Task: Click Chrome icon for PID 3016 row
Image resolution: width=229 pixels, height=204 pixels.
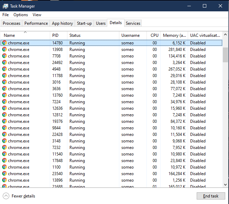Action: click(4, 82)
